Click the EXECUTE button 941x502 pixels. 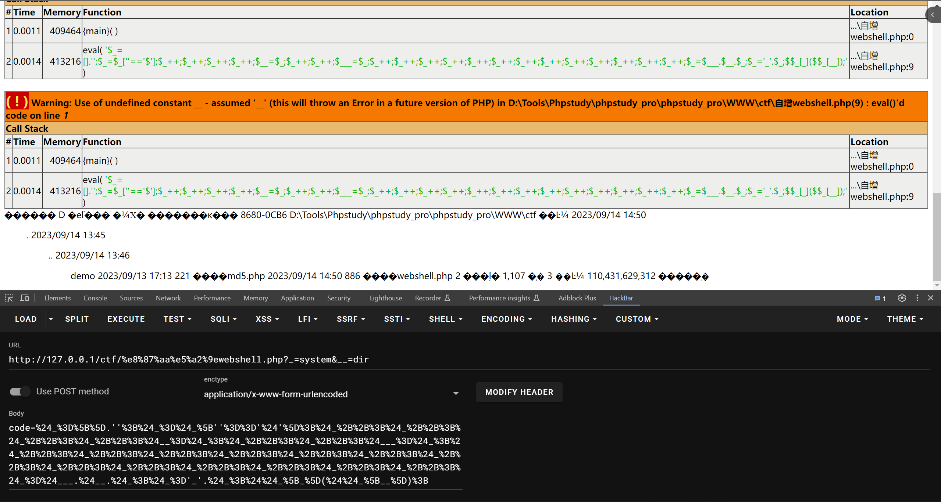[126, 319]
